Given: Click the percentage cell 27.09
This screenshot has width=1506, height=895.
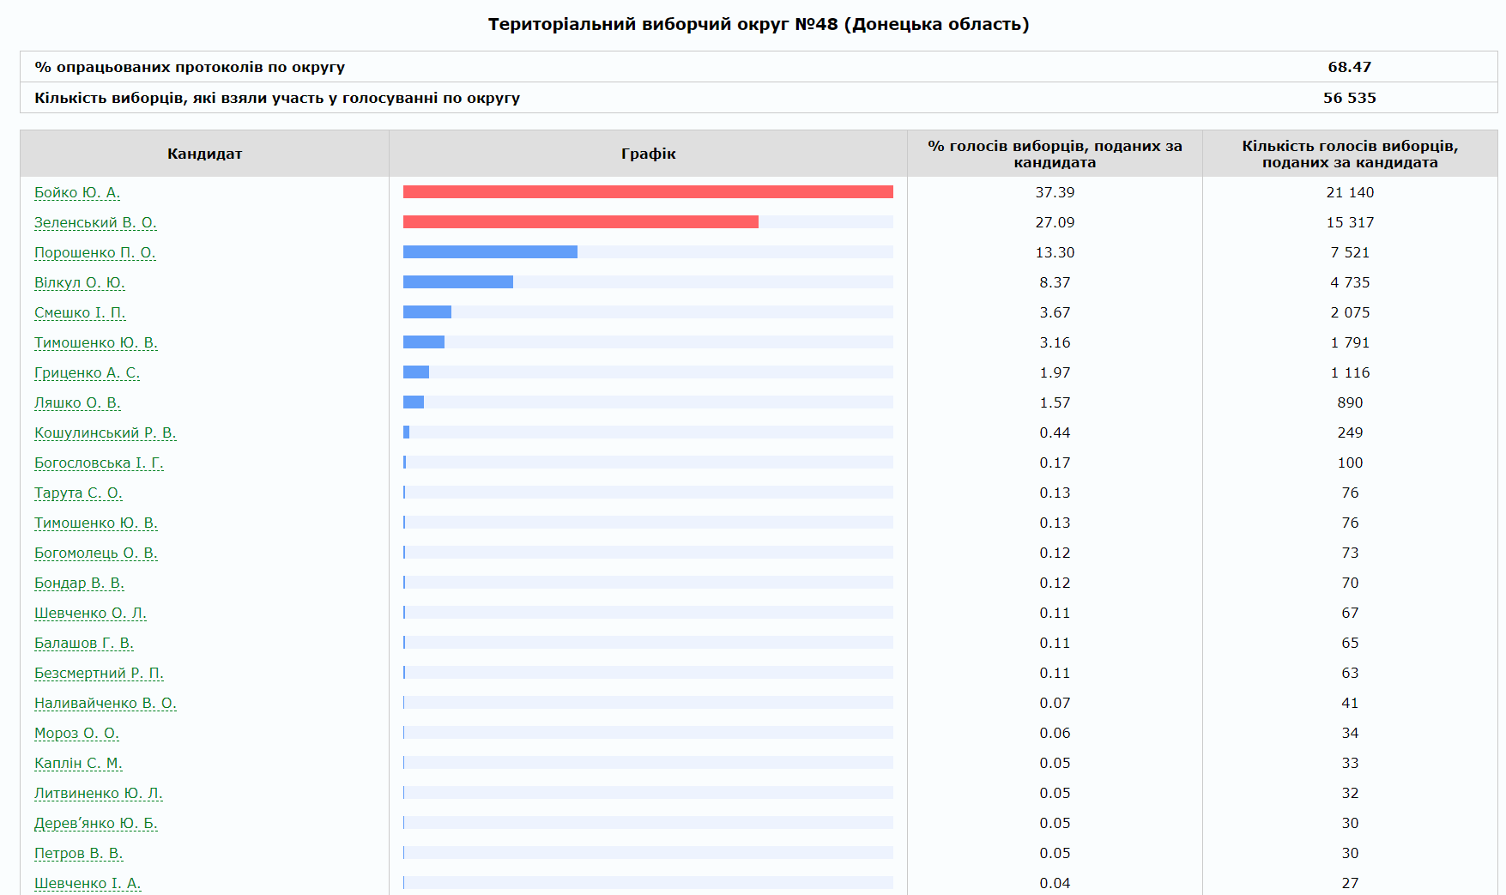Looking at the screenshot, I should (1055, 222).
